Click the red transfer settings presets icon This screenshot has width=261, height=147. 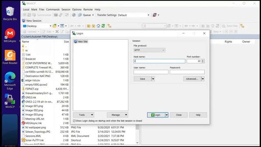click(155, 15)
